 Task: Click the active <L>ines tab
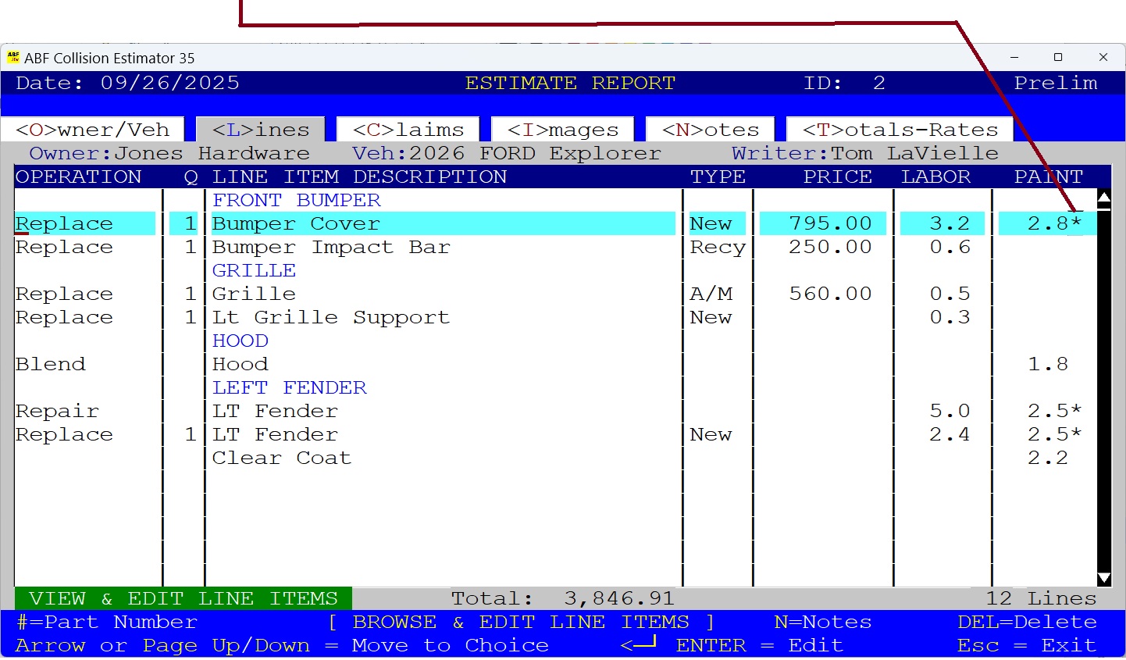coord(259,129)
